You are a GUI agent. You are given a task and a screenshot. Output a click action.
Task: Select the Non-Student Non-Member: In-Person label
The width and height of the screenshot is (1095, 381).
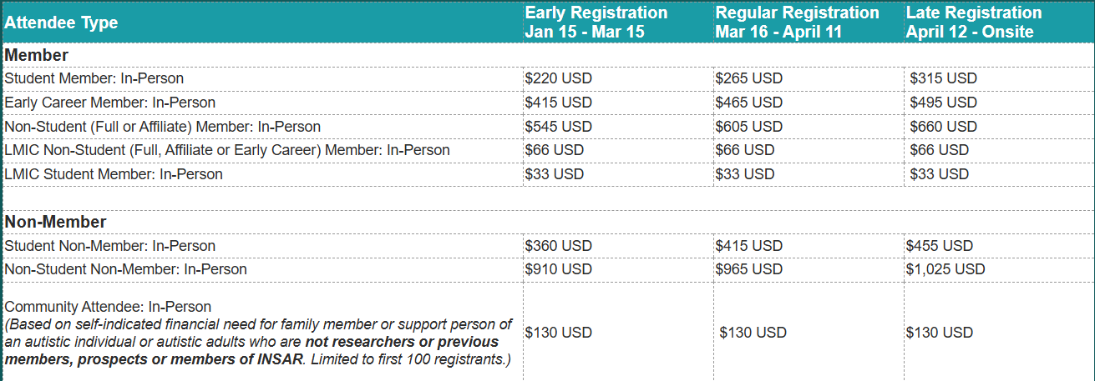point(126,269)
